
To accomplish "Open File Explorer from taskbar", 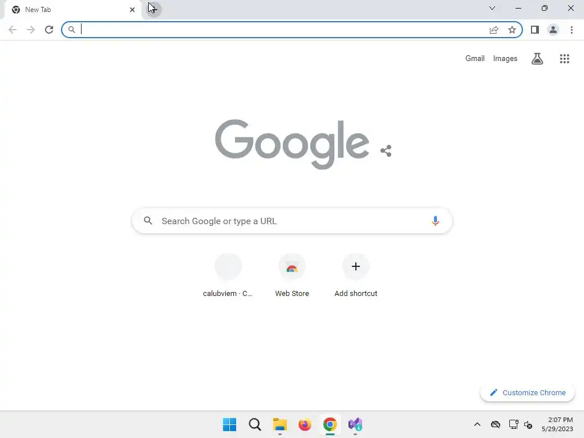I will [x=279, y=424].
